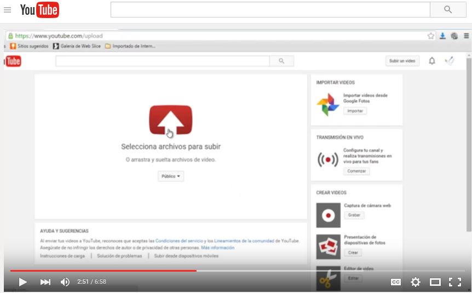Viewport: 472px width, 293px height.
Task: Click the Google Fotos pinwheel icon
Action: (x=328, y=105)
